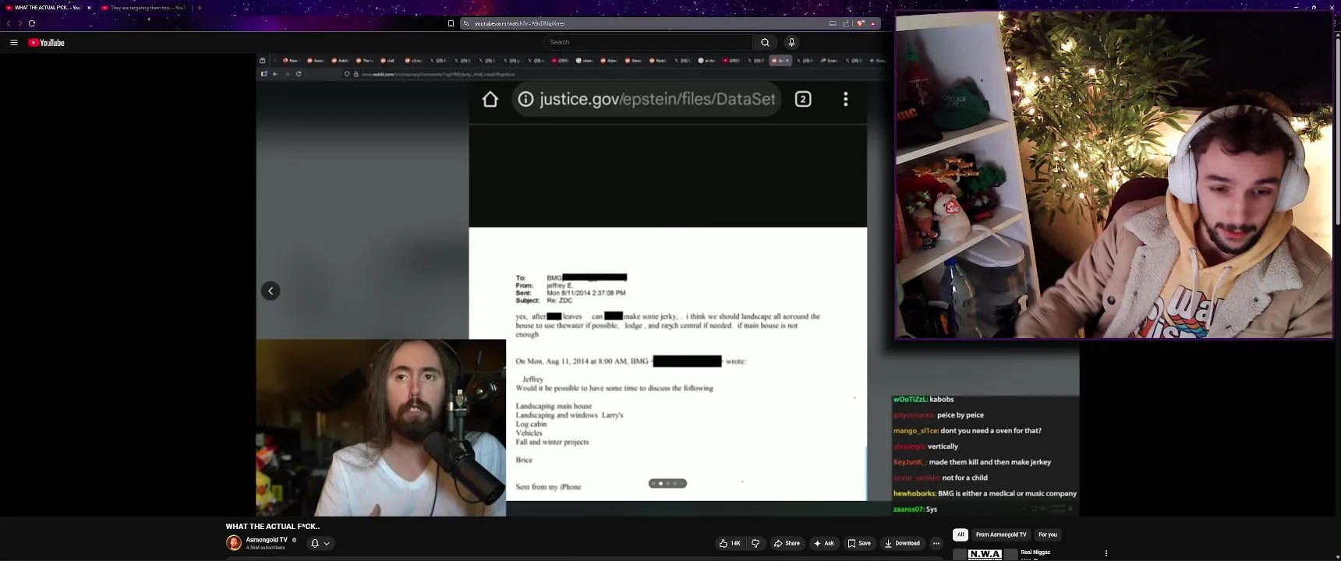Click the video title WHAT THE ACTUAL F*CK..
Screen dimensions: 1341x561
tap(273, 527)
